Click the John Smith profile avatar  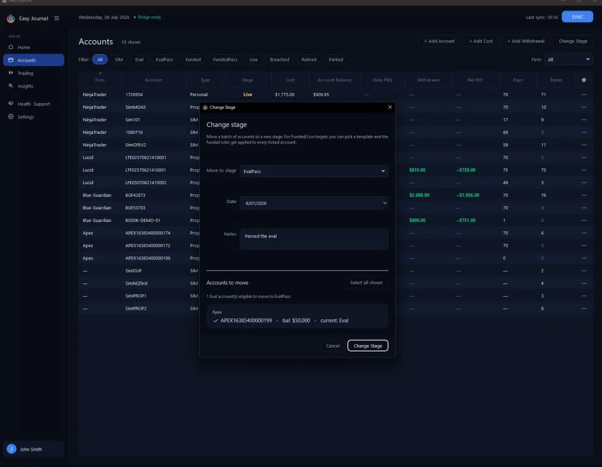(x=11, y=449)
